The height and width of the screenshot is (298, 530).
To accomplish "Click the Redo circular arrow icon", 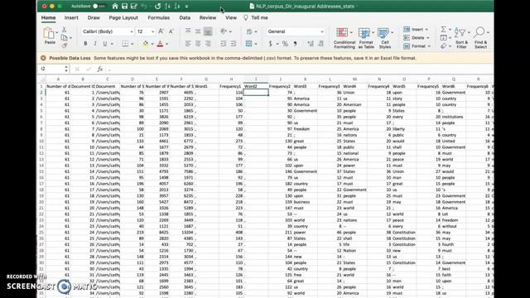I will click(x=157, y=6).
